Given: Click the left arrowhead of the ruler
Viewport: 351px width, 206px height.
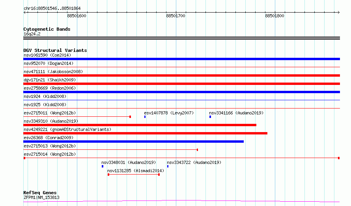Looking at the screenshot, I should 25,12.
